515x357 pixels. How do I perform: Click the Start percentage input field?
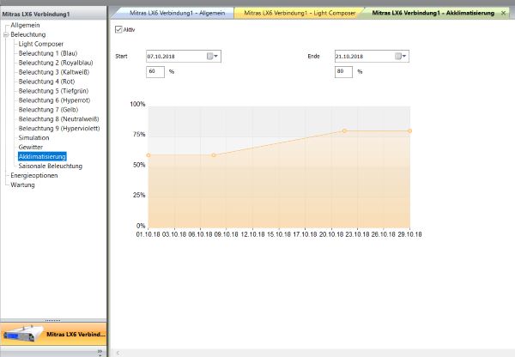pyautogui.click(x=154, y=72)
